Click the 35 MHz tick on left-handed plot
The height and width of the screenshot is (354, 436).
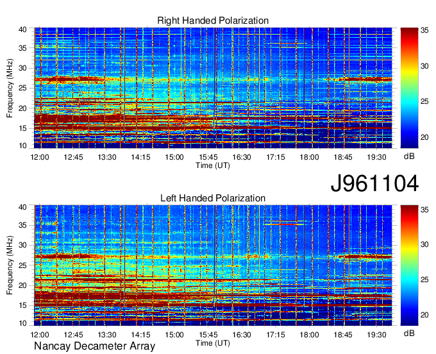coord(23,225)
